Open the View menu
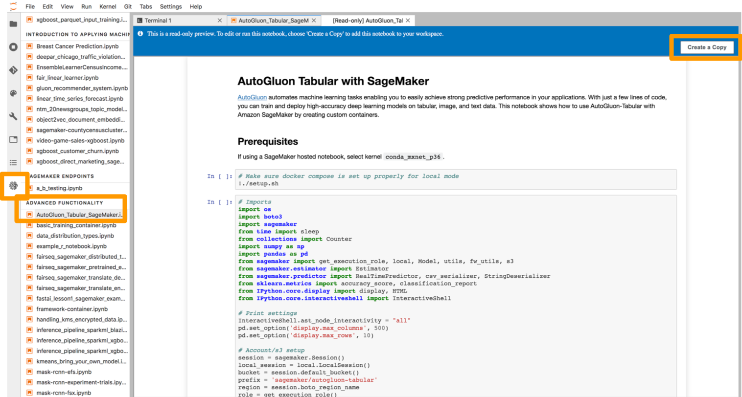The image size is (742, 397). pyautogui.click(x=67, y=6)
